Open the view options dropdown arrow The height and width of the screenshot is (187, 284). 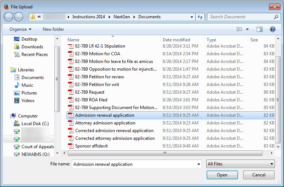[247, 29]
